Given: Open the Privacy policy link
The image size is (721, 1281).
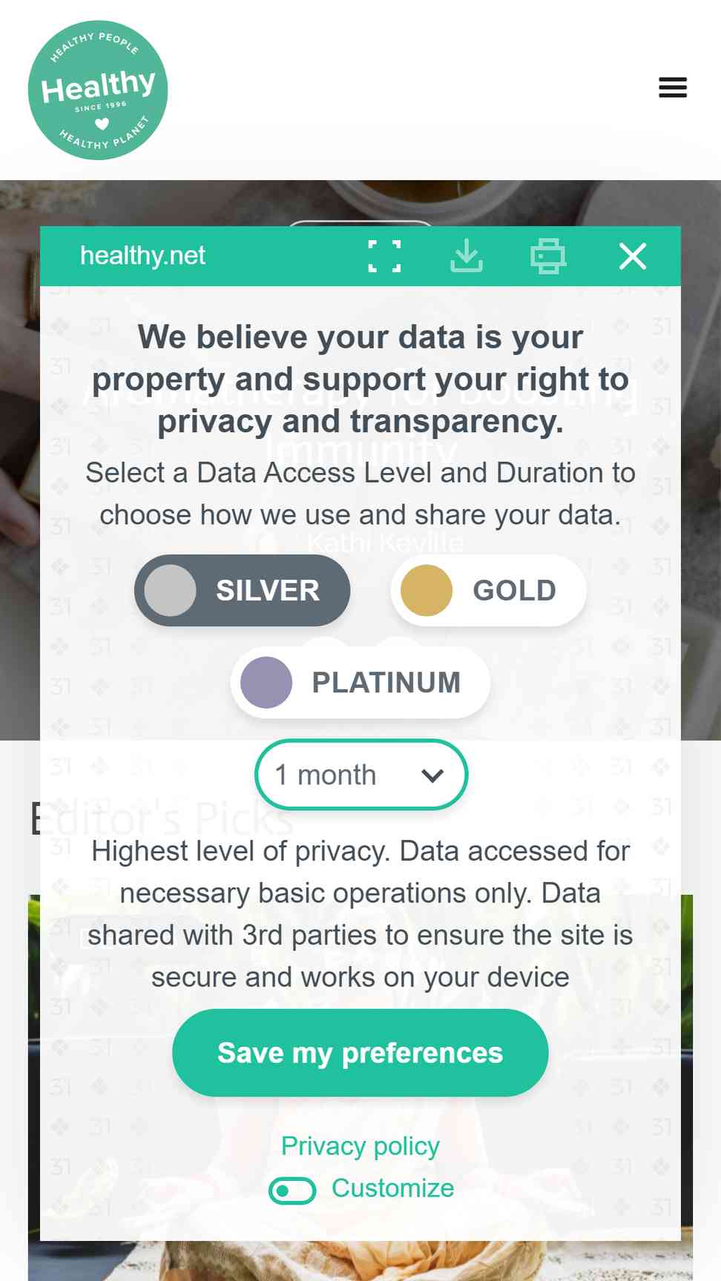Looking at the screenshot, I should (x=360, y=1146).
